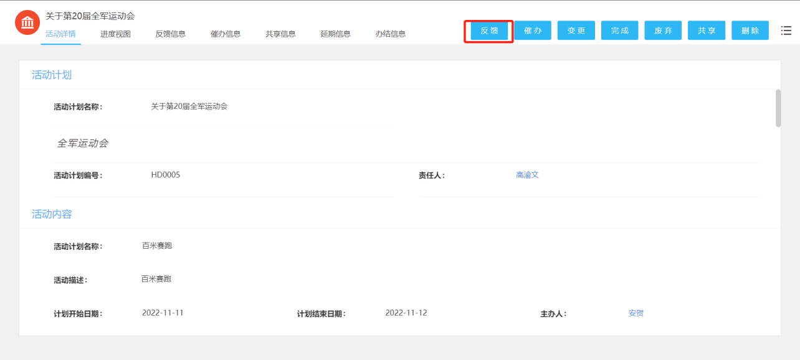The width and height of the screenshot is (800, 360).
Task: Delete the record via 删除 button
Action: 750,29
